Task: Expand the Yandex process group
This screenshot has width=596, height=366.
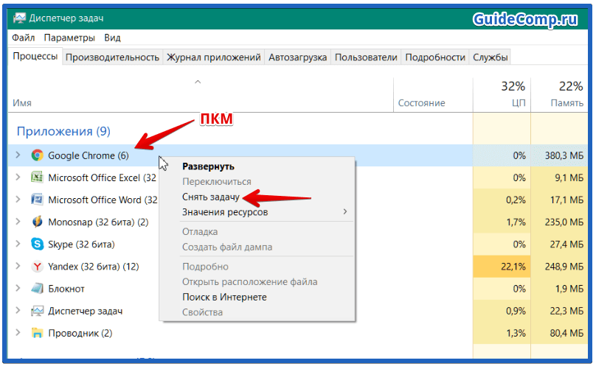Action: 18,266
